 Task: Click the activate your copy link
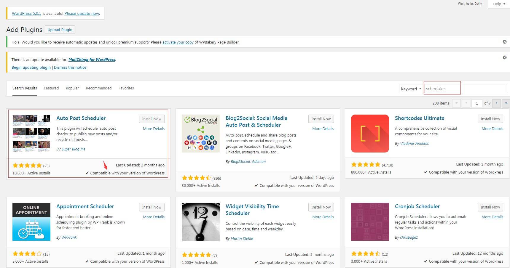178,42
